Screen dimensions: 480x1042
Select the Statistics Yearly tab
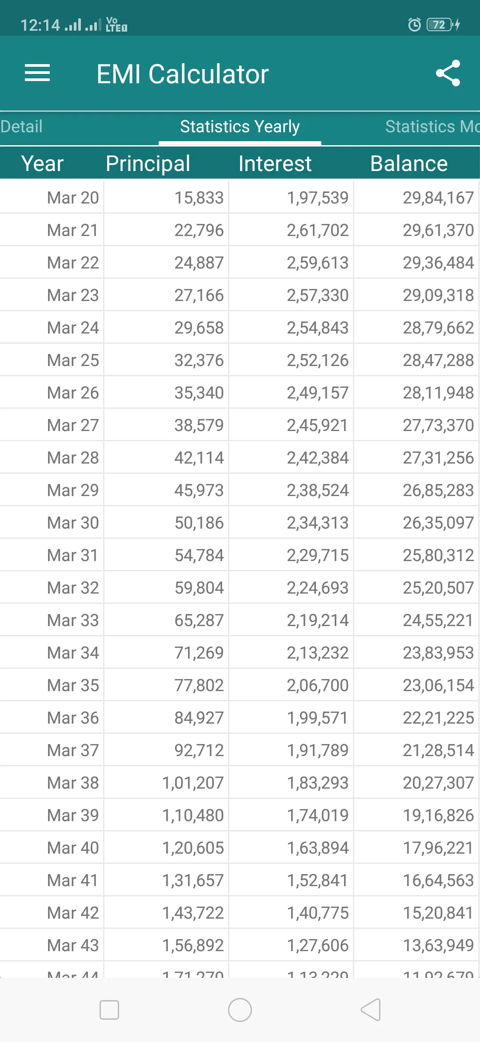click(240, 126)
